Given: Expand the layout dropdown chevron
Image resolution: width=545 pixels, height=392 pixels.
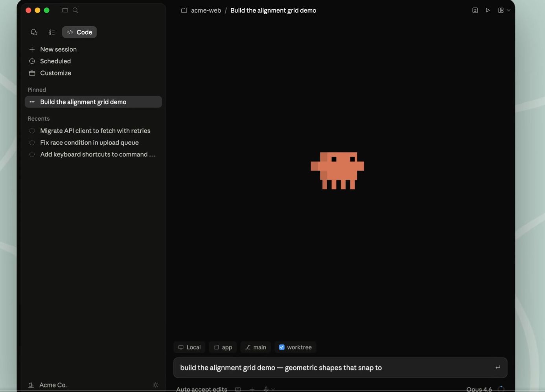Looking at the screenshot, I should (508, 10).
